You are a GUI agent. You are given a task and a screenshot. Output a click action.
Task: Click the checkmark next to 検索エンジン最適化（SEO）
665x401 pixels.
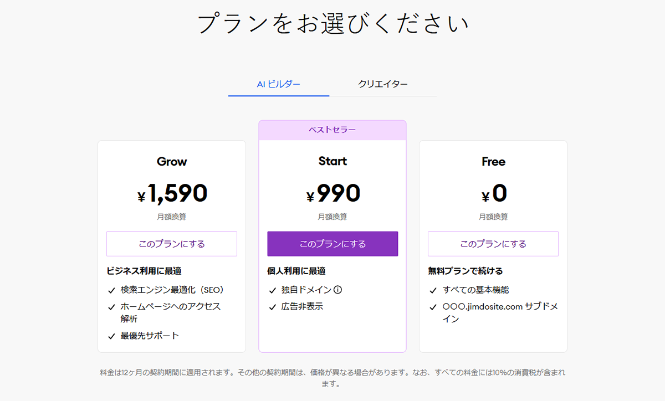pos(111,290)
